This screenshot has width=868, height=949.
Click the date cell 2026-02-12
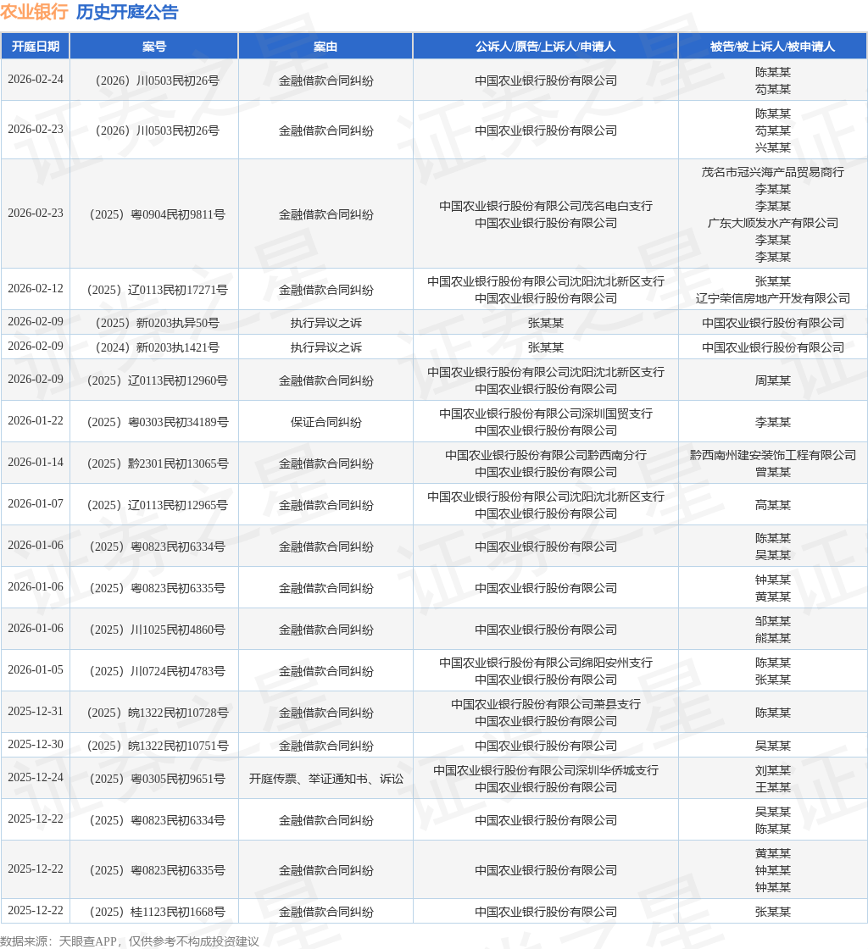[35, 289]
